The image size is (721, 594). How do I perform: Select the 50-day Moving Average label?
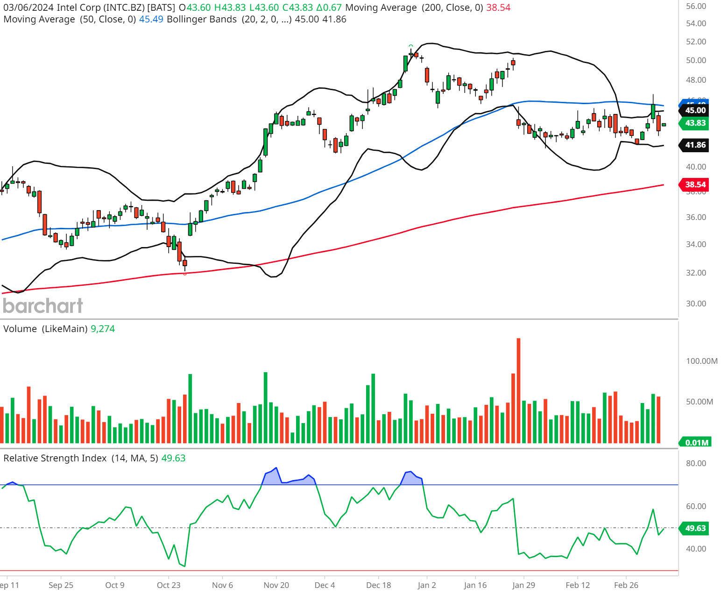[70, 19]
